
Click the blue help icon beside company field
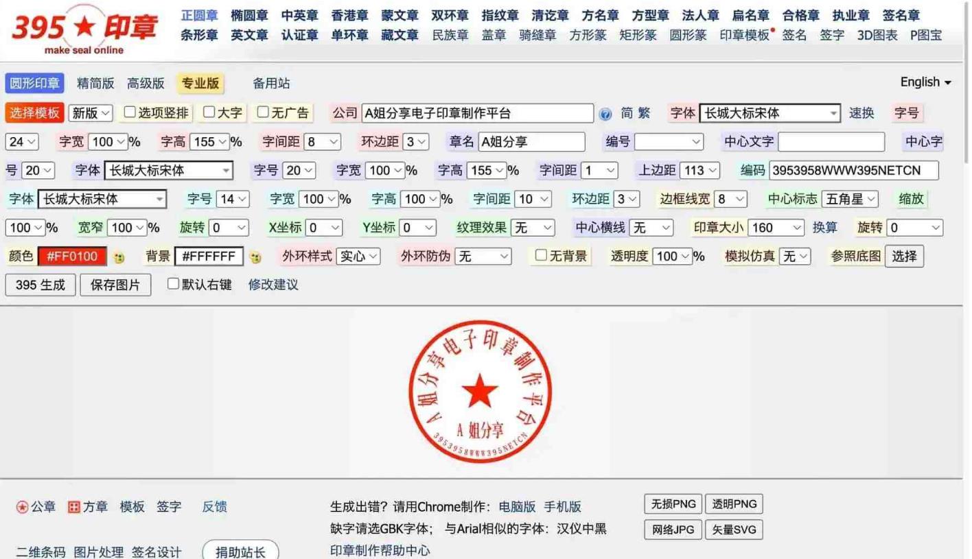click(605, 114)
